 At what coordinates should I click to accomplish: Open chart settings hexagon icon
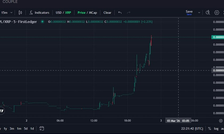point(217,12)
